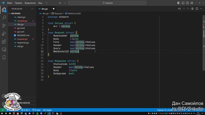
Task: Open the timeline/changes circular icon in editor toolbar
Action: [192, 9]
